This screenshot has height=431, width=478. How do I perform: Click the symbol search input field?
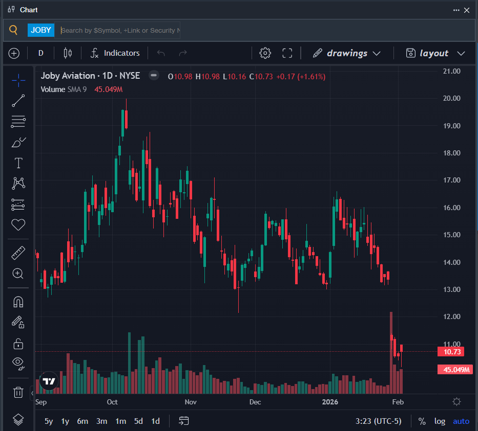point(120,30)
